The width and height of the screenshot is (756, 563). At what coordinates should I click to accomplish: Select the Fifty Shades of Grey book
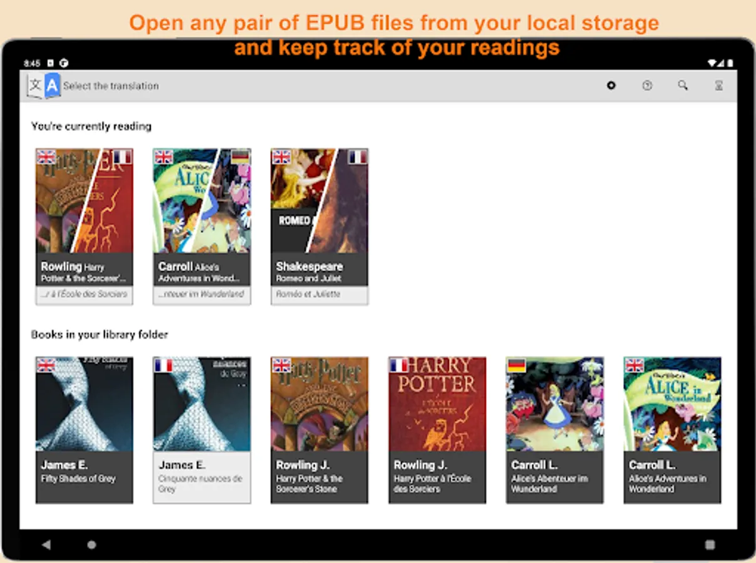[84, 430]
